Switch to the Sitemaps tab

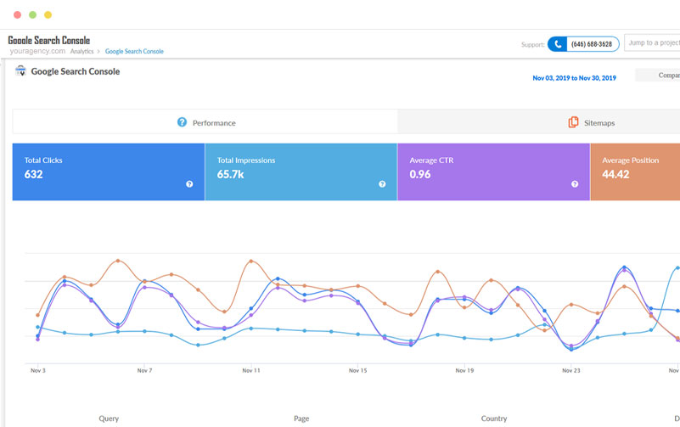[x=538, y=121]
